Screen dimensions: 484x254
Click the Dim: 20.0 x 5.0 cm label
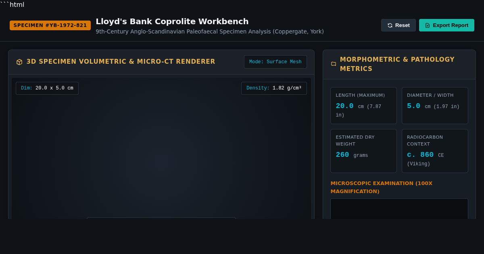coord(47,88)
